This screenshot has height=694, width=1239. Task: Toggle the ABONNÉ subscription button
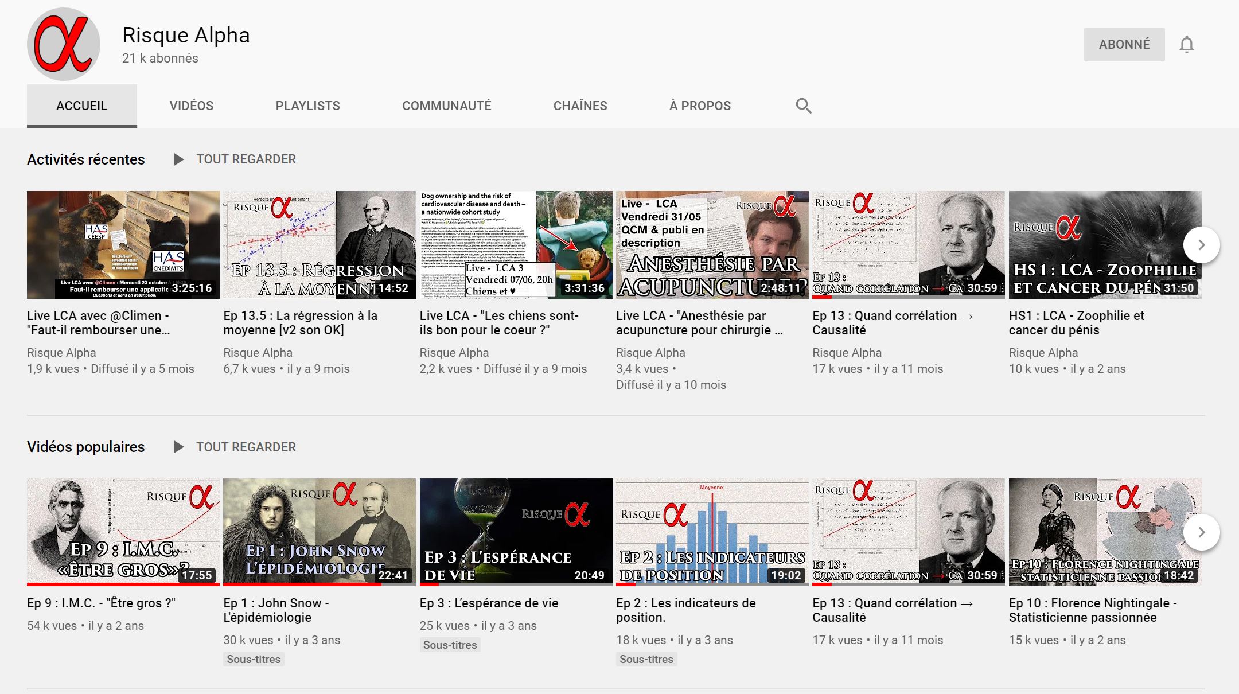pos(1124,44)
